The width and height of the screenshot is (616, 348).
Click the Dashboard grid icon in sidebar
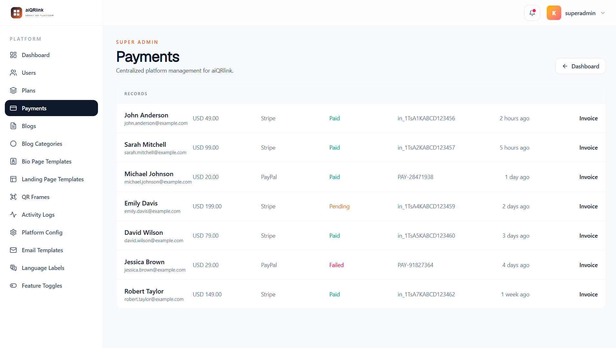13,55
